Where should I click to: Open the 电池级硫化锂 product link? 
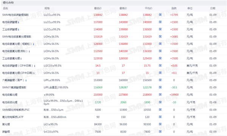click(x=10, y=102)
